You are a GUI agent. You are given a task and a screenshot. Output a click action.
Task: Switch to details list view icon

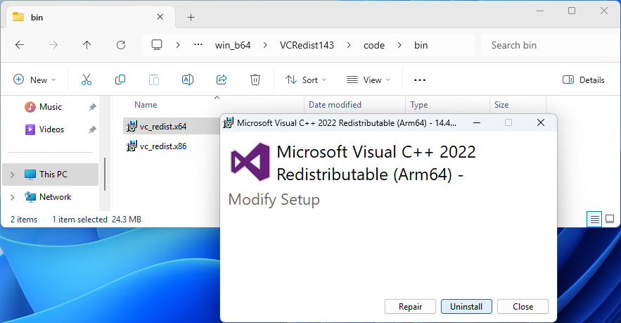[x=595, y=220]
